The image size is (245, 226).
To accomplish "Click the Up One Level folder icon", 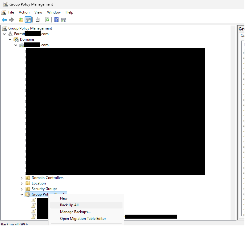I will [21, 20].
